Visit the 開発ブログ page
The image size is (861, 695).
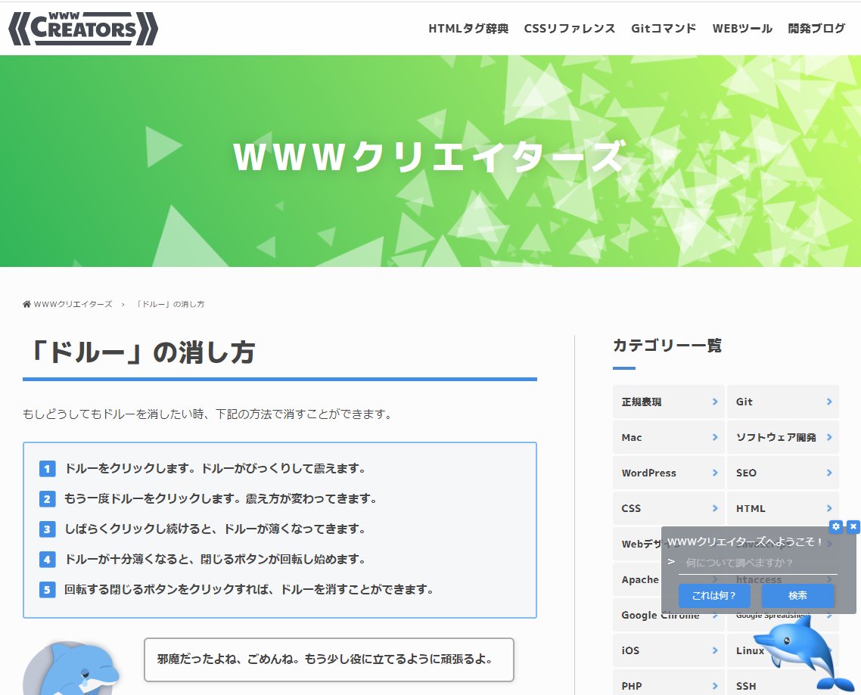click(816, 29)
